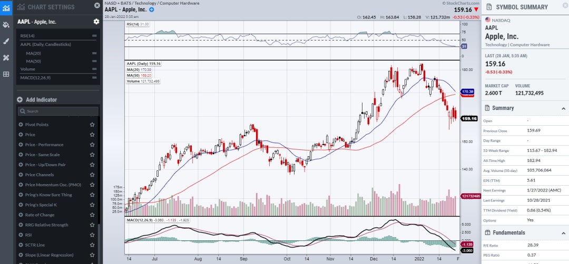
Task: Select the brush annotation icon
Action: click(6, 42)
